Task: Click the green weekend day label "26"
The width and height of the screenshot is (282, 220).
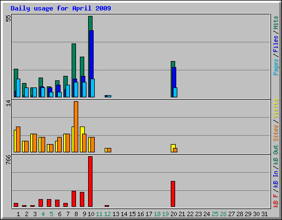Action: tap(223, 214)
